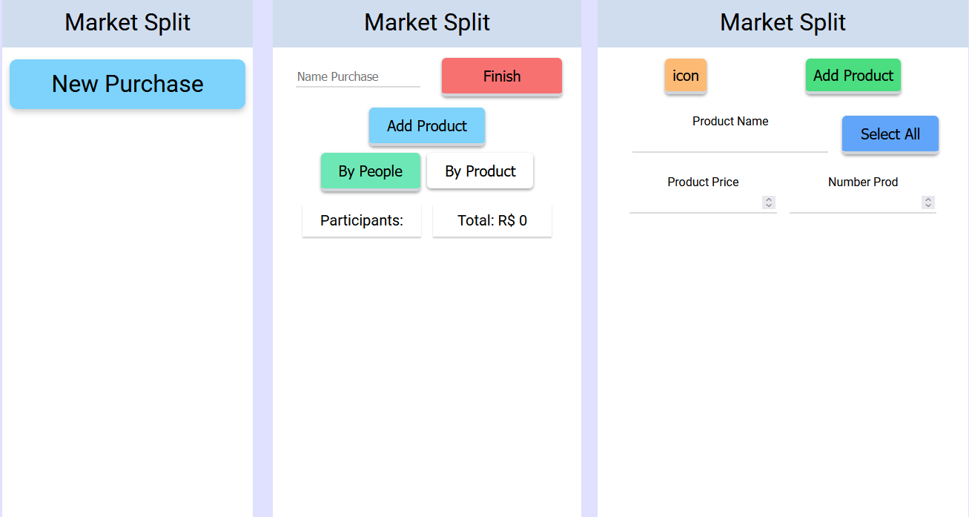Decrease Product Price with the down arrow

pos(769,205)
